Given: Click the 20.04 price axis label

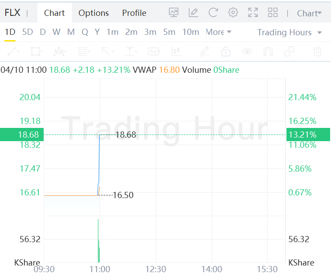Looking at the screenshot, I should (30, 97).
